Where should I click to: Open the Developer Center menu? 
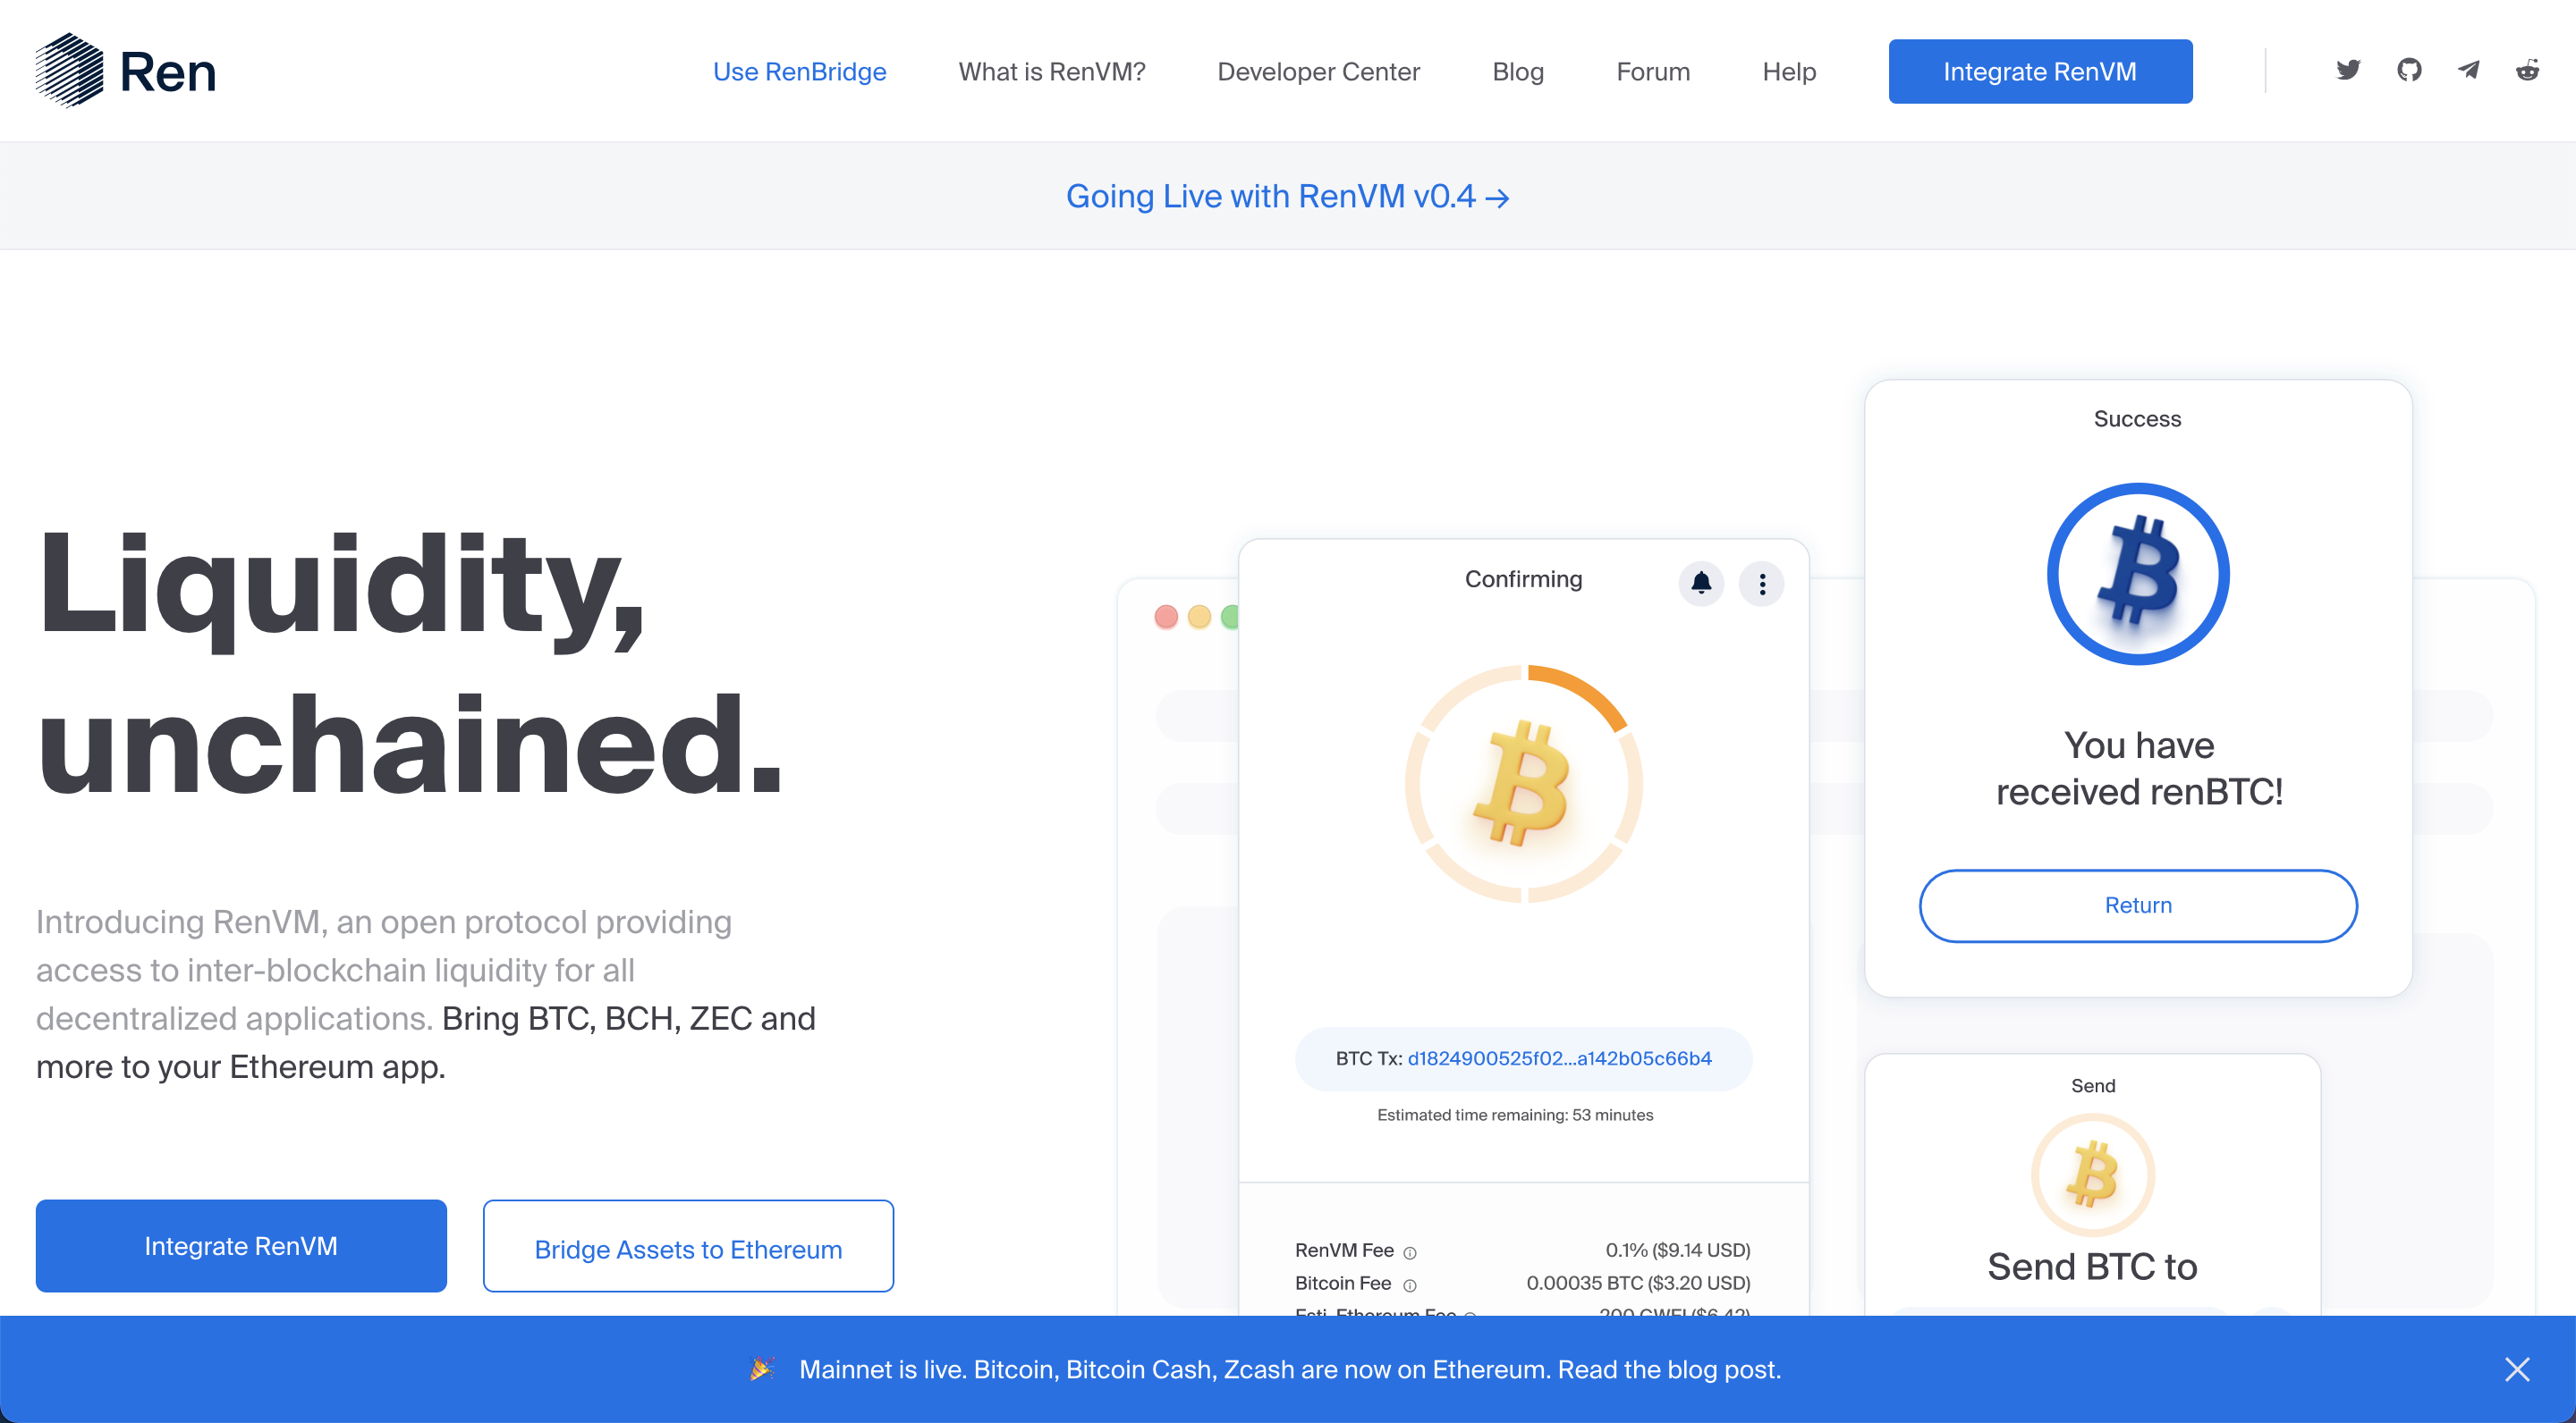click(x=1318, y=70)
